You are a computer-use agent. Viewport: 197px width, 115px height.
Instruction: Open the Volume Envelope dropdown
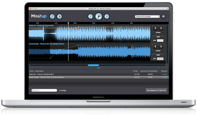point(147,17)
